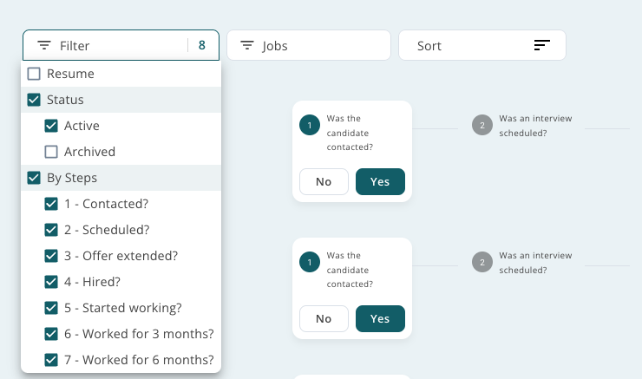Click No on the second candidate contacted card

(x=324, y=319)
